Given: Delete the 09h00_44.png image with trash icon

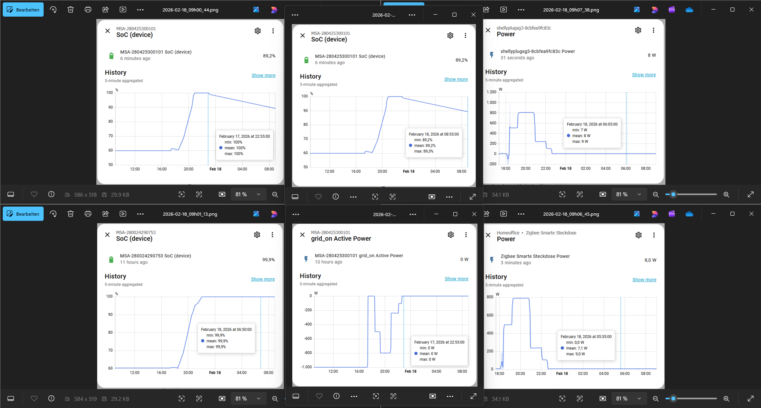Looking at the screenshot, I should click(x=71, y=10).
